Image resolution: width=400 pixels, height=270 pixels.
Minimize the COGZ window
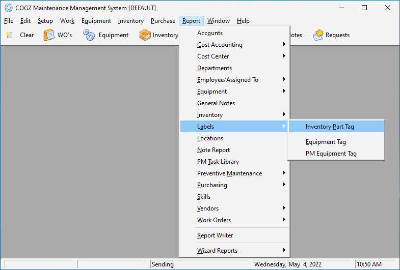coord(341,8)
